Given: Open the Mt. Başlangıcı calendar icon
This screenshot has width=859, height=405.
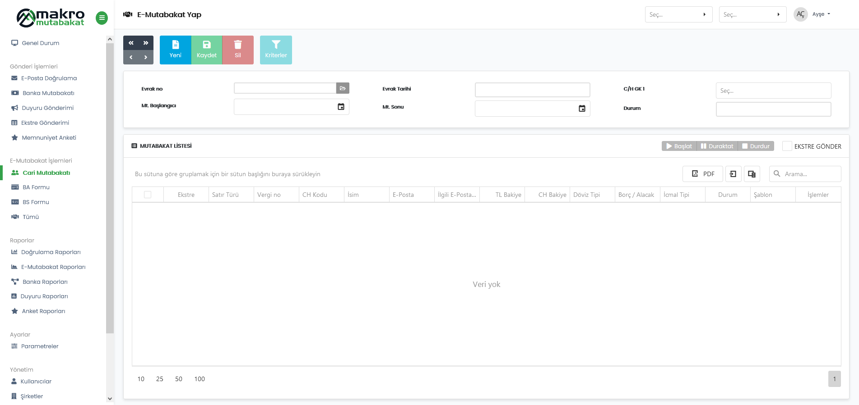Looking at the screenshot, I should 341,107.
